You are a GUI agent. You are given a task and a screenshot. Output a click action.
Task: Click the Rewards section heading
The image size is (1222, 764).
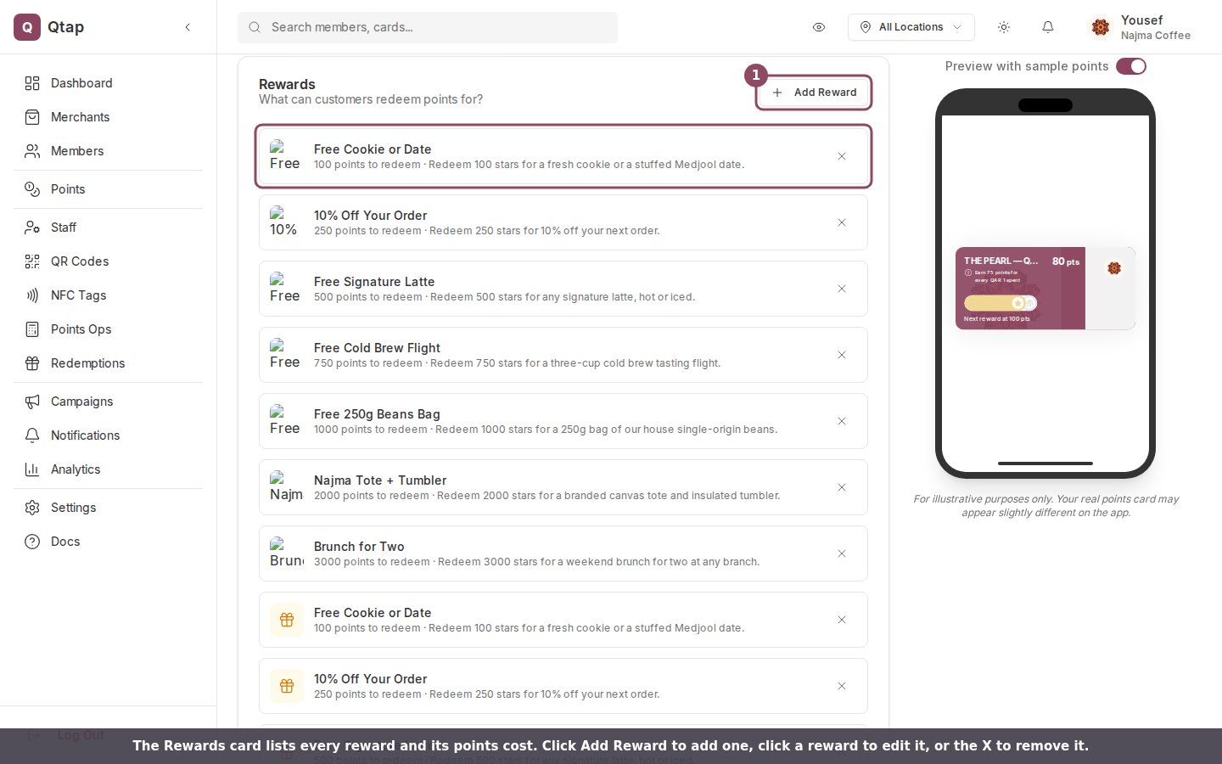287,84
